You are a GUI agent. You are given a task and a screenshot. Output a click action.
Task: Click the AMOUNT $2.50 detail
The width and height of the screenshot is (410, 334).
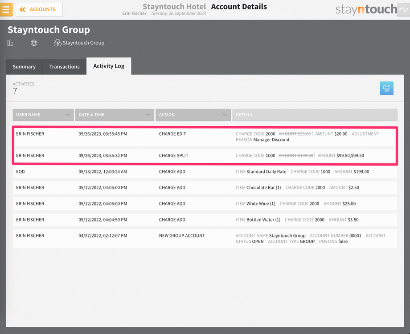pyautogui.click(x=344, y=188)
